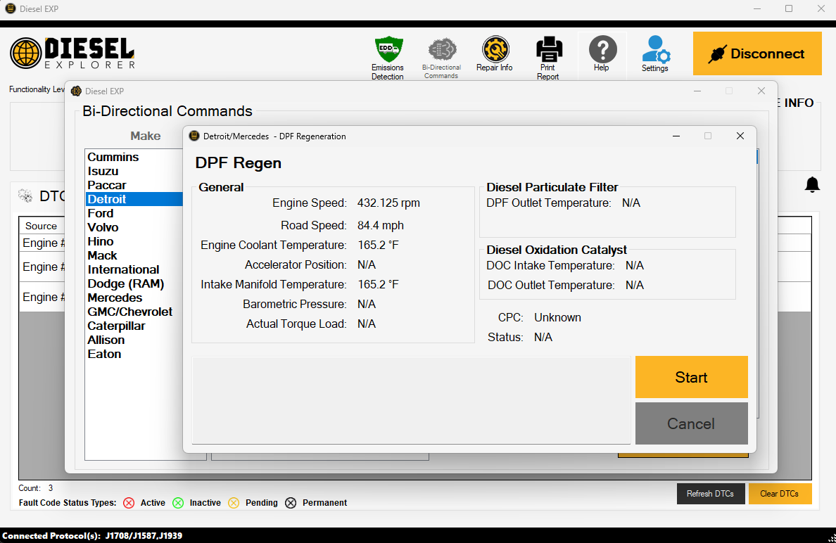The height and width of the screenshot is (543, 836).
Task: Open Bi-Directional Commands icon in toolbar
Action: 441,58
